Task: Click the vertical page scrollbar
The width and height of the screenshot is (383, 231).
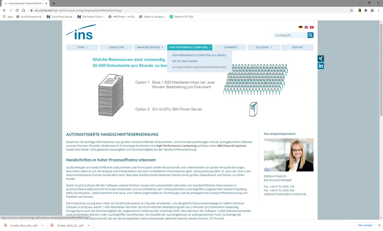Action: [381, 70]
